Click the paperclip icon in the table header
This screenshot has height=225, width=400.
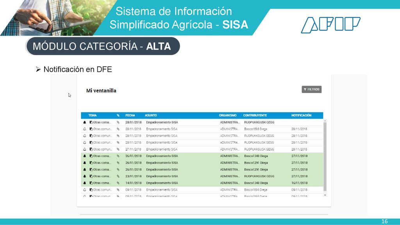(118, 115)
